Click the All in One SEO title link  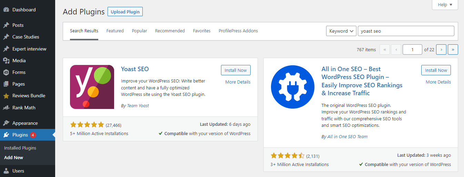coord(362,81)
